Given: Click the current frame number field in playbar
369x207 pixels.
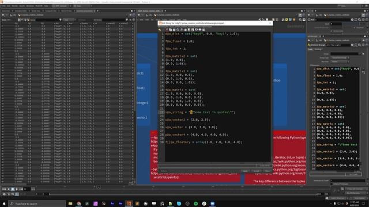Looking at the screenshot, I should click(x=27, y=189).
